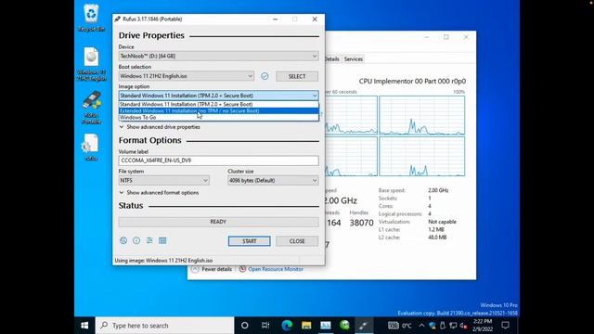Open the Rufus settings sliders icon
594x334 pixels.
[x=149, y=240]
